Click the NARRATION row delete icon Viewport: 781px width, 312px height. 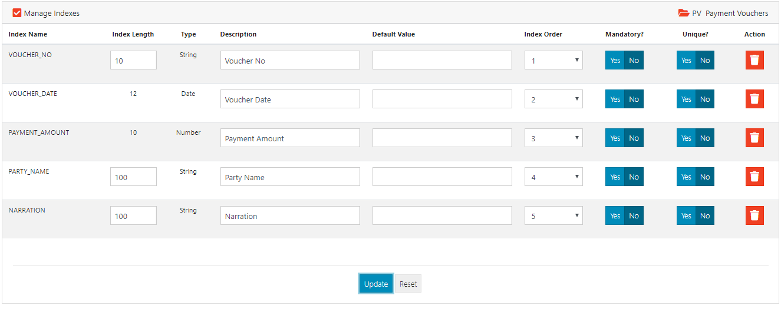[754, 215]
